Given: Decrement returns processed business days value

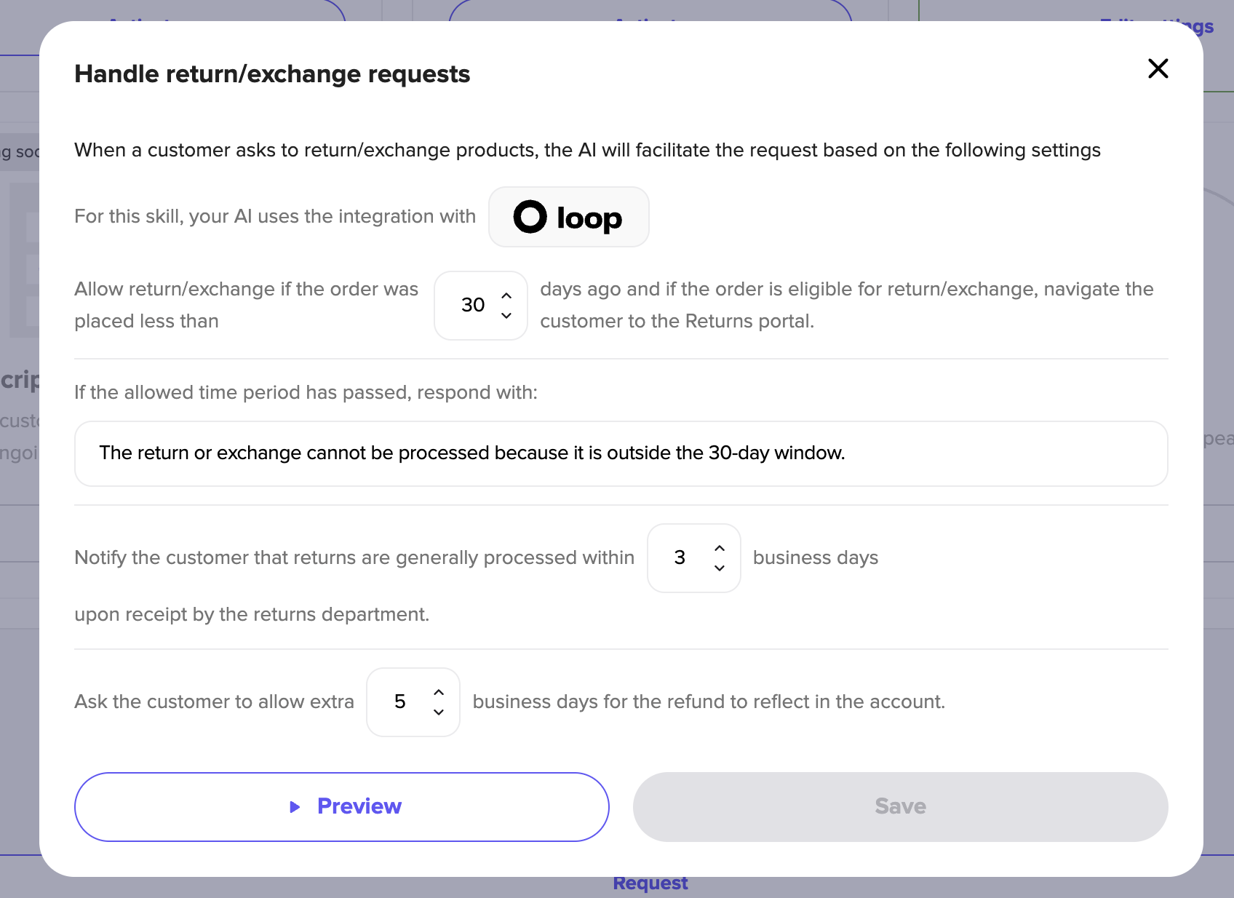Looking at the screenshot, I should coord(720,568).
